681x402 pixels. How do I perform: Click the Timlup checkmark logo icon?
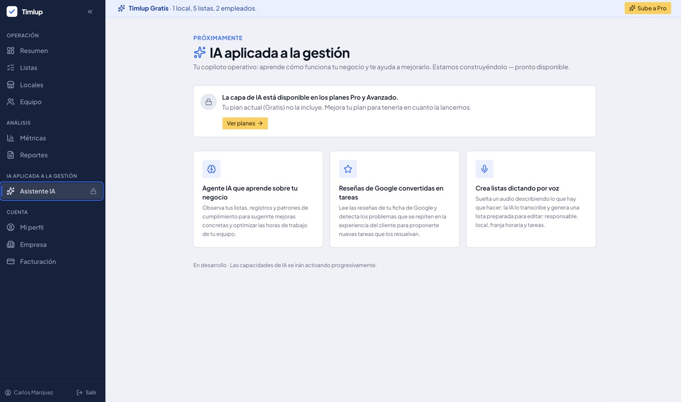click(12, 11)
